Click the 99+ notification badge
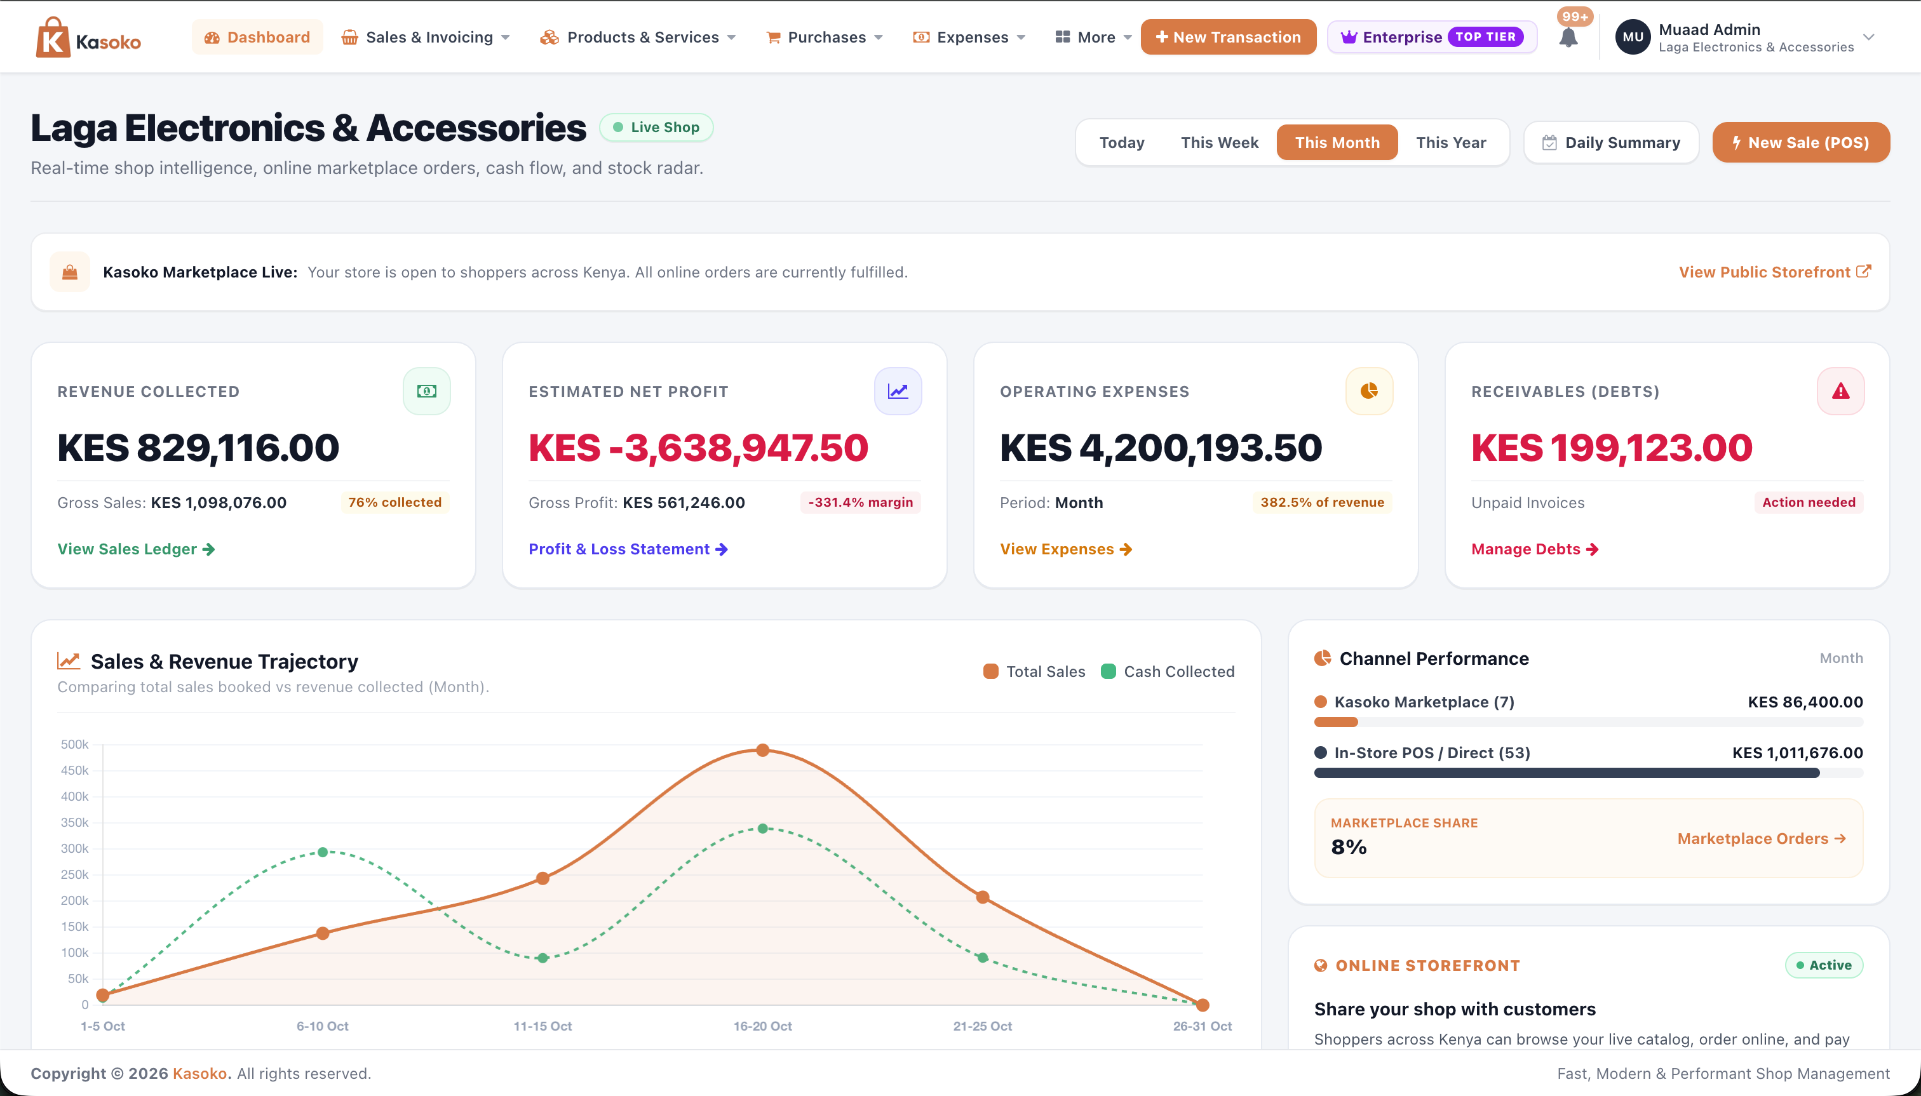Viewport: 1921px width, 1096px height. pyautogui.click(x=1575, y=17)
